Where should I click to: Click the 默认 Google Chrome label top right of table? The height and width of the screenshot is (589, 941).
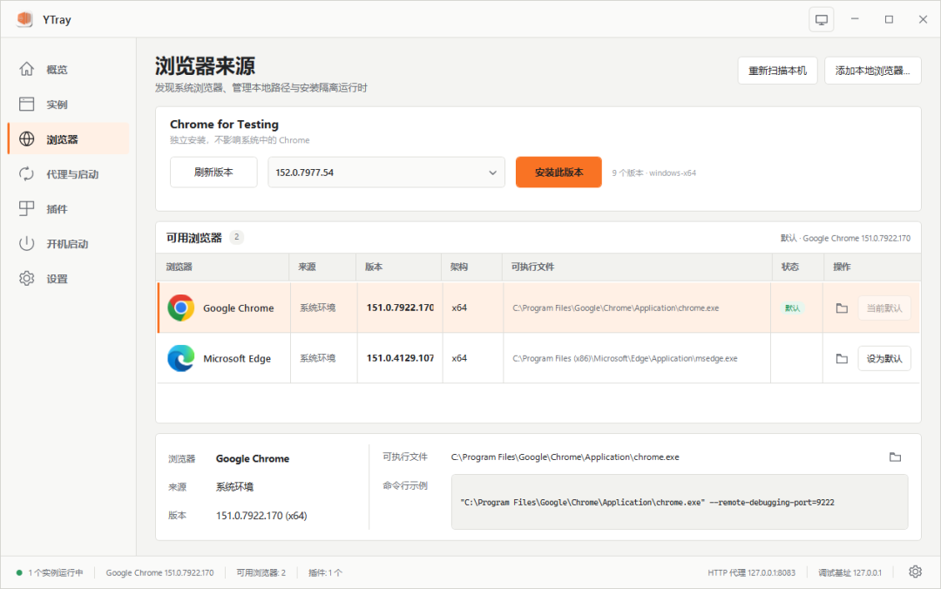[845, 239]
